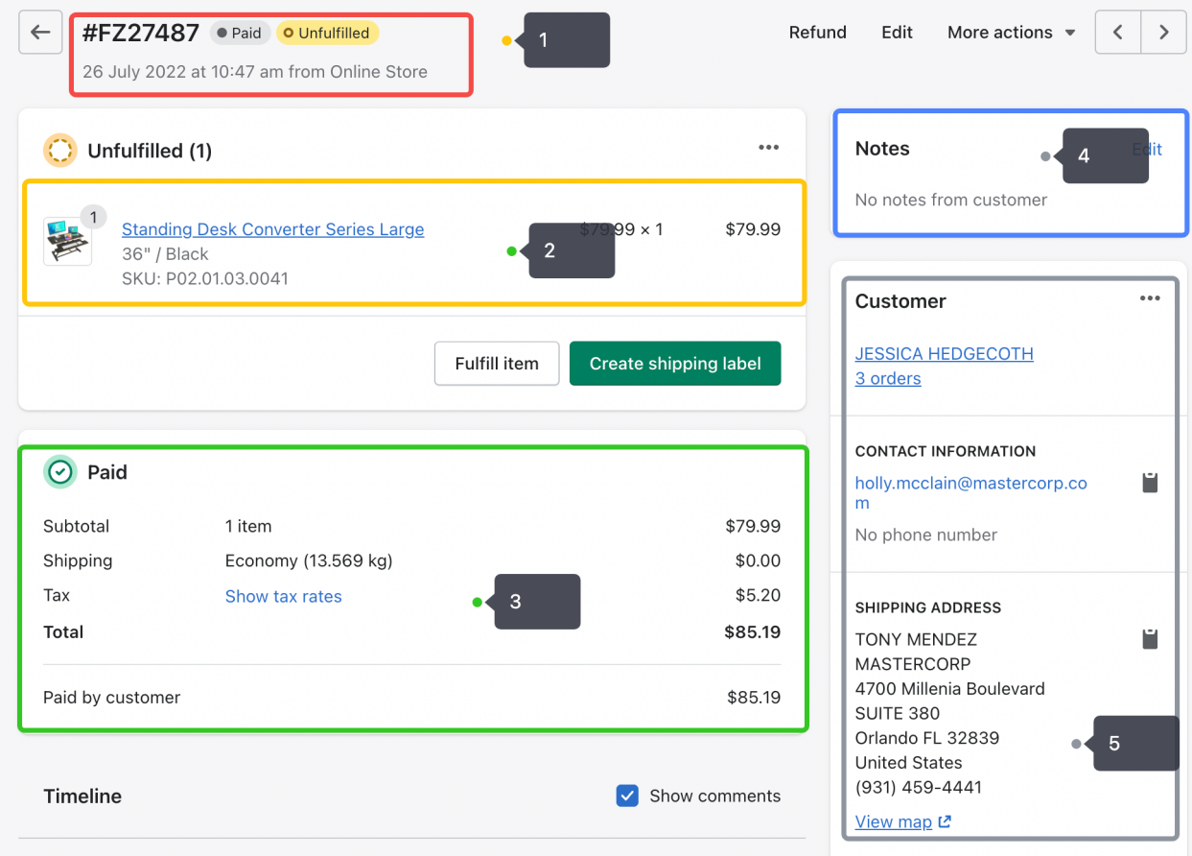Open Standing Desk Converter Series Large link
Screen dimensions: 1192x856
coord(272,229)
